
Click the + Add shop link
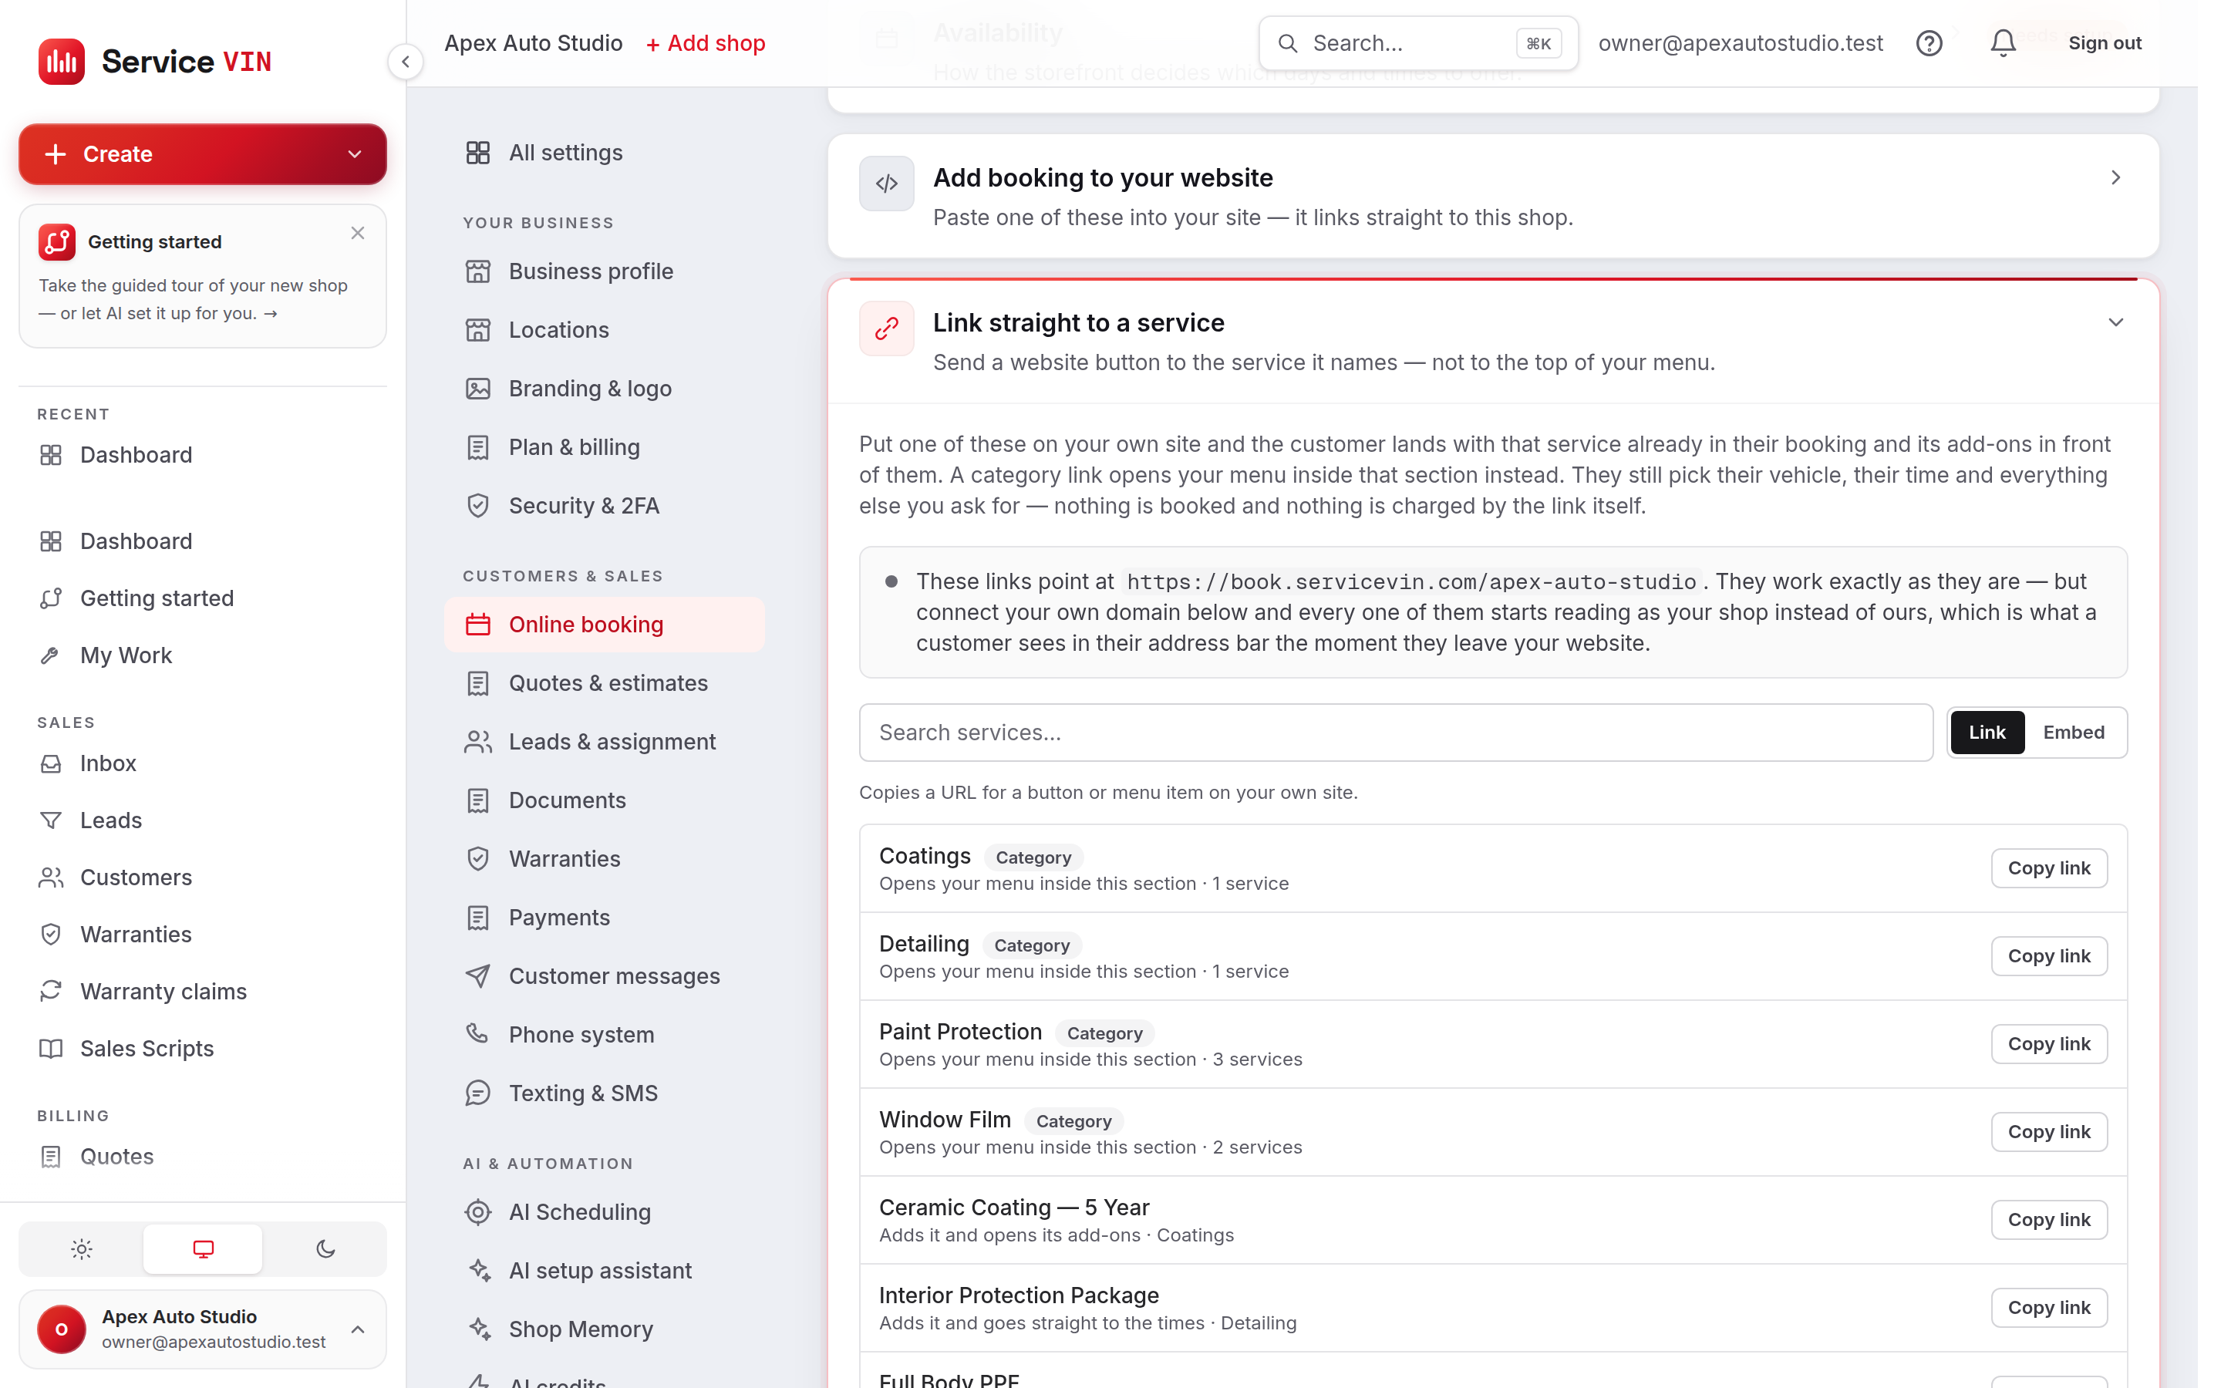pyautogui.click(x=706, y=43)
